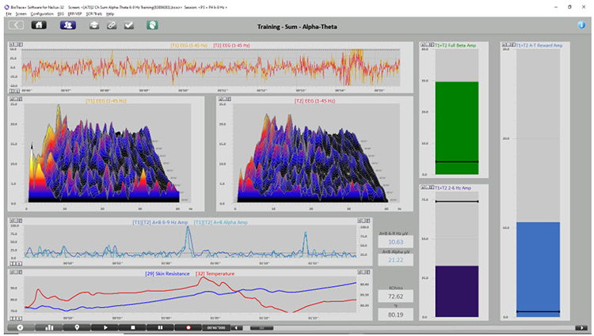This screenshot has width=594, height=336.
Task: Click the graduation cap training icon
Action: (93, 25)
